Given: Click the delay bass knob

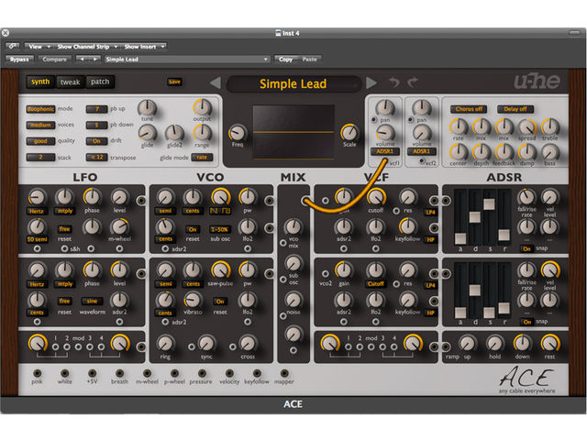Looking at the screenshot, I should point(550,152).
